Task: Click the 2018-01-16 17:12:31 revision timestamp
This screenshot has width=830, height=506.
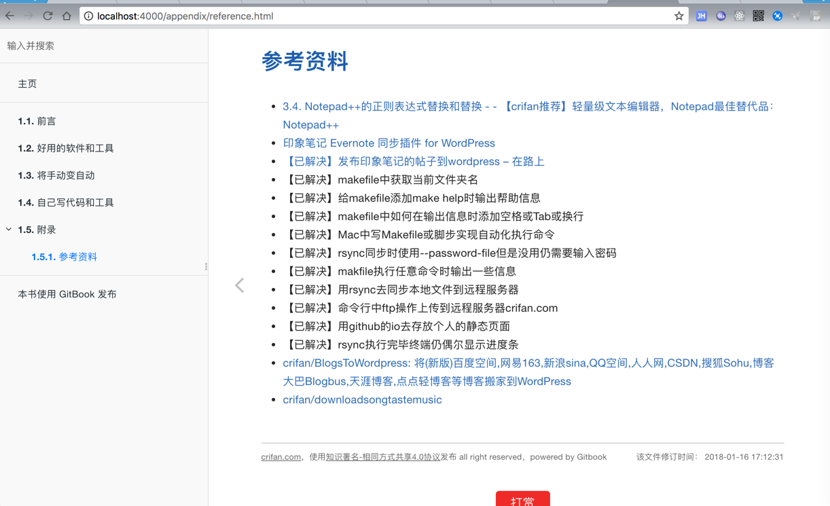Action: (x=744, y=457)
